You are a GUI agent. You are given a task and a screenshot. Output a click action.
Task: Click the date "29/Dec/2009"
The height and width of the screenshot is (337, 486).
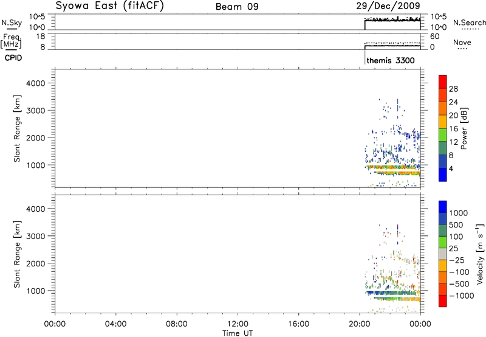pyautogui.click(x=388, y=5)
